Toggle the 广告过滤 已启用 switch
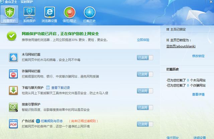Image resolution: width=214 pixels, height=139 pixels. coord(145,124)
